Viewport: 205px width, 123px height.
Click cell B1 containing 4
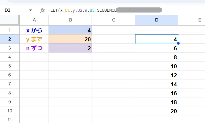click(x=70, y=30)
